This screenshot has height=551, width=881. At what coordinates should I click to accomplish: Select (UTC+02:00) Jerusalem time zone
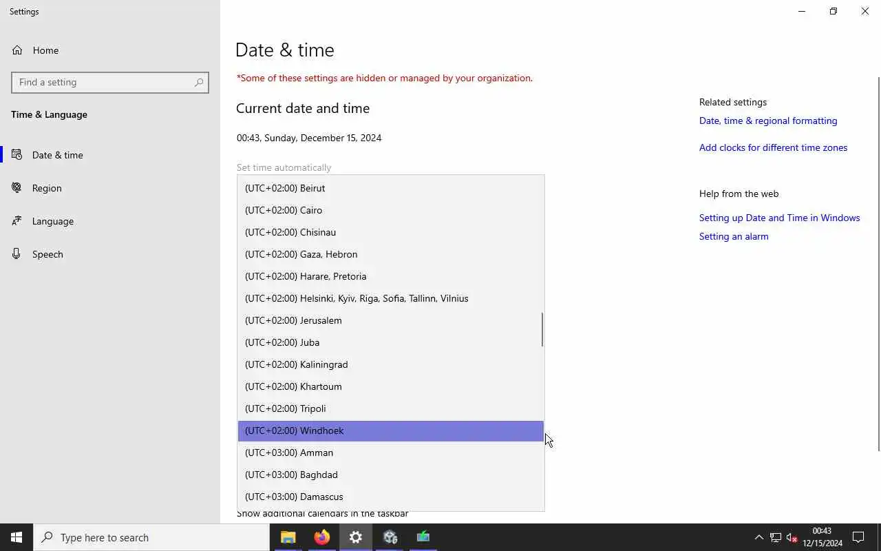click(390, 320)
